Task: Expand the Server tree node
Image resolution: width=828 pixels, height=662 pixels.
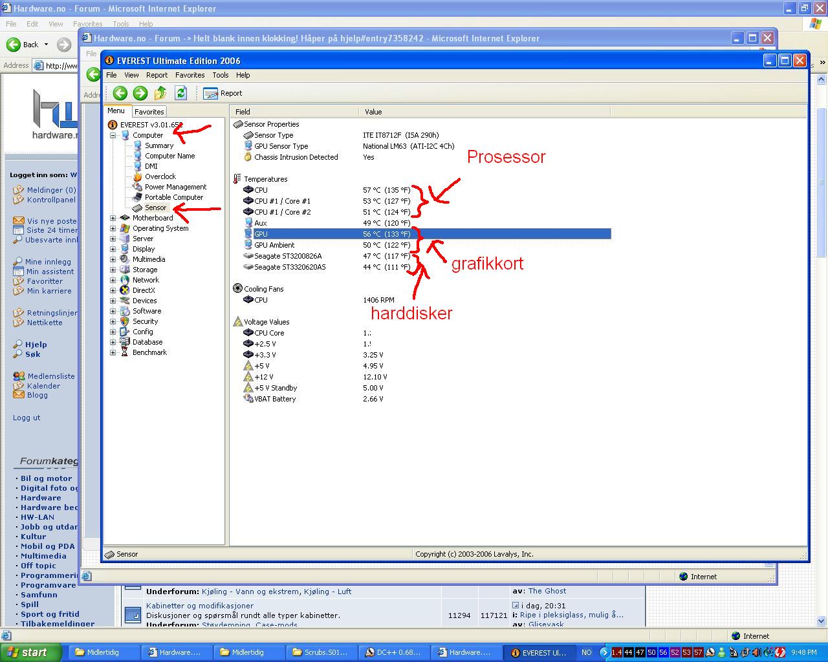Action: coord(113,239)
